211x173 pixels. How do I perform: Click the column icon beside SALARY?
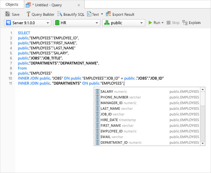[x=97, y=92]
